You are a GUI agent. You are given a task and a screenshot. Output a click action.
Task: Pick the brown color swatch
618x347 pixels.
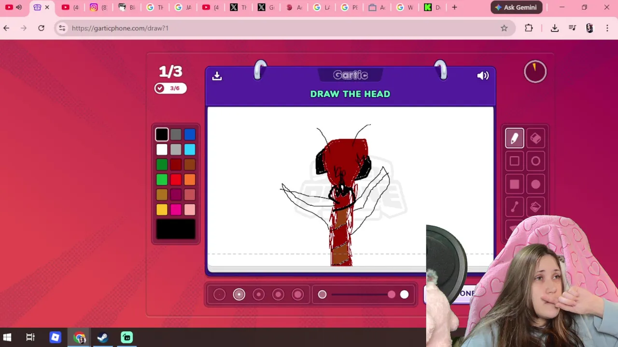tap(190, 165)
